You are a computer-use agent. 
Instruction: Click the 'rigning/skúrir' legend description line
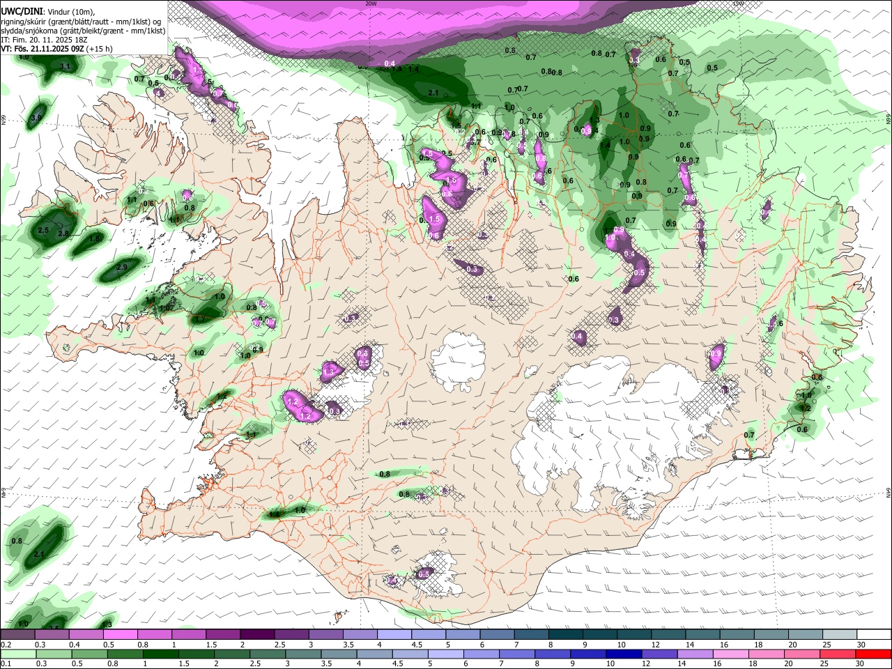tap(81, 22)
